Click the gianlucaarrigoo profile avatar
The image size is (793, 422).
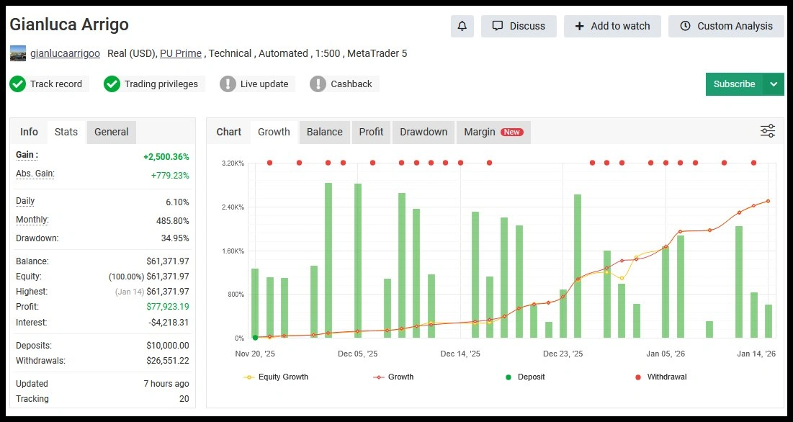(18, 53)
